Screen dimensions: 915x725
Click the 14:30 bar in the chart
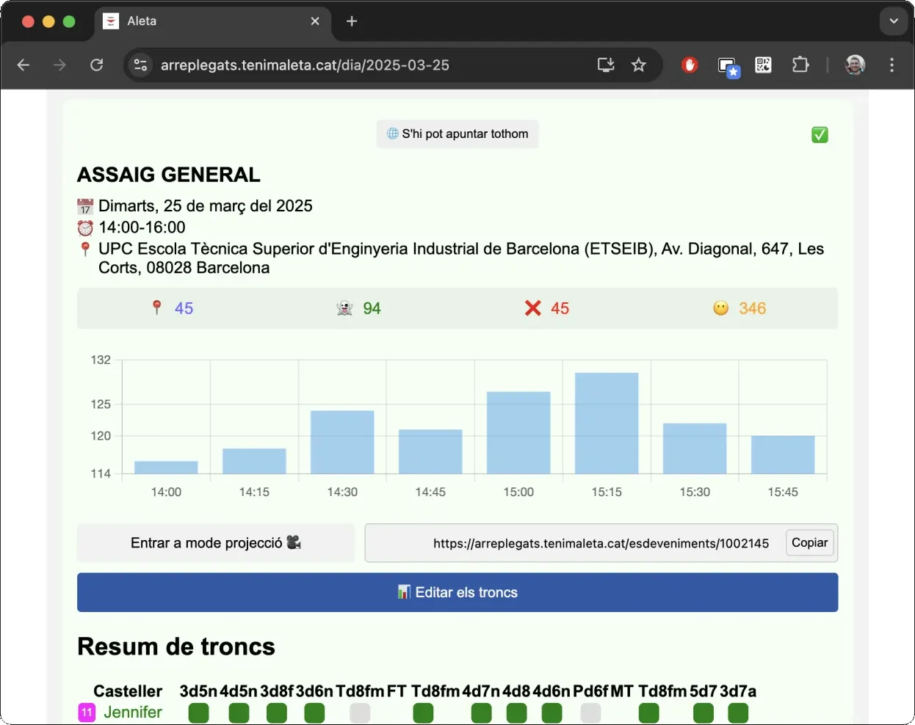click(342, 442)
